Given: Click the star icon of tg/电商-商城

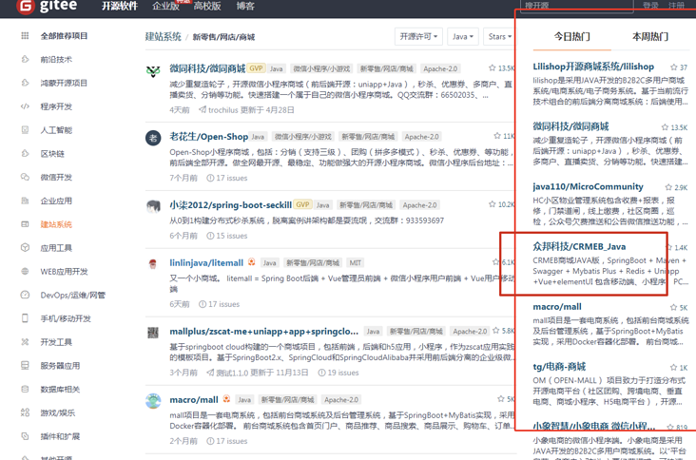Looking at the screenshot, I should tap(673, 367).
